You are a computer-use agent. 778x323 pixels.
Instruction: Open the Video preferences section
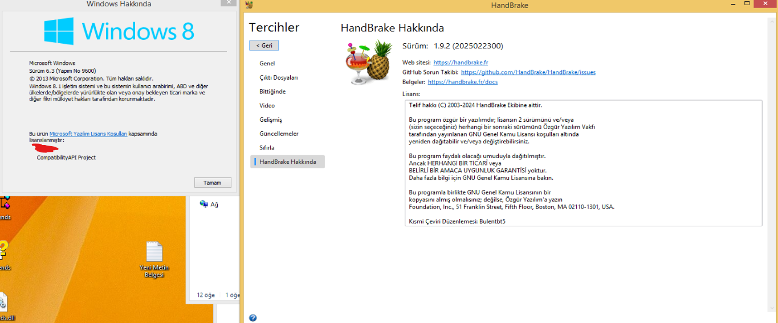pyautogui.click(x=267, y=105)
